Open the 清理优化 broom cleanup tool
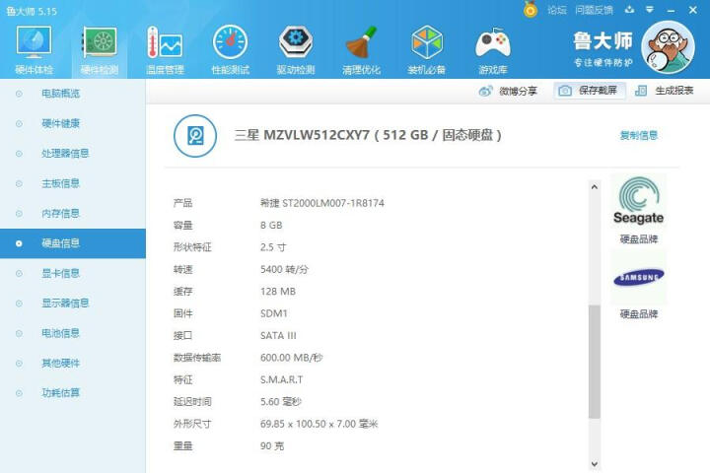Viewport: 710px width, 473px height. pyautogui.click(x=361, y=50)
